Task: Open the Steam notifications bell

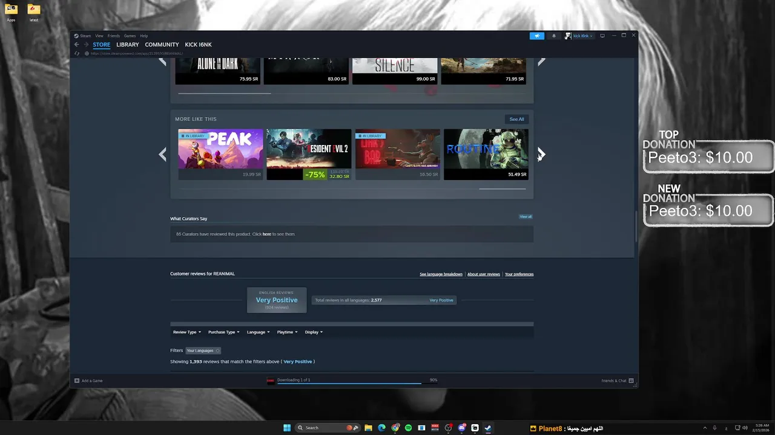Action: pos(553,36)
